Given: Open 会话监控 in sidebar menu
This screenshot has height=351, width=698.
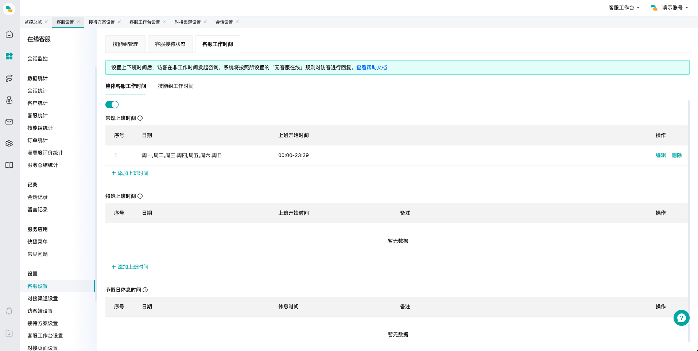Looking at the screenshot, I should coord(38,59).
